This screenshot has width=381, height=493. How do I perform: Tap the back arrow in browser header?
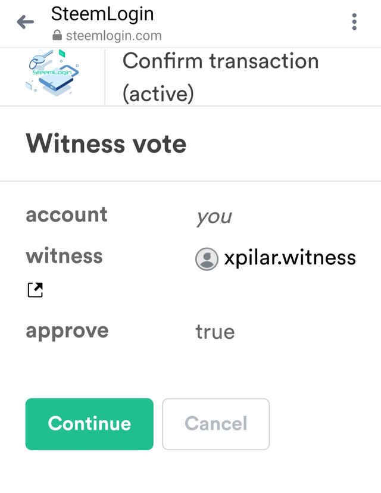[26, 23]
